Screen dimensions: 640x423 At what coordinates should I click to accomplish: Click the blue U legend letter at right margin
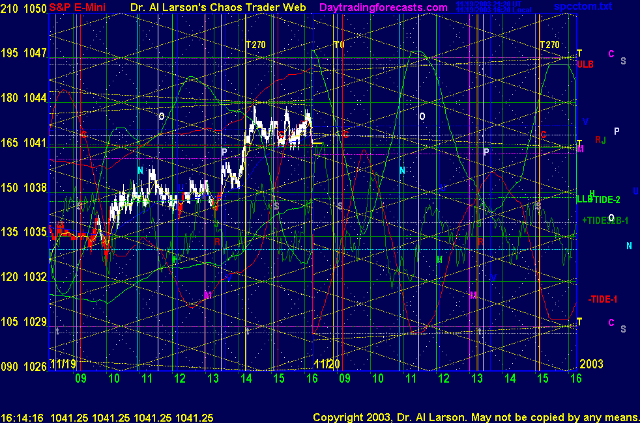point(635,191)
